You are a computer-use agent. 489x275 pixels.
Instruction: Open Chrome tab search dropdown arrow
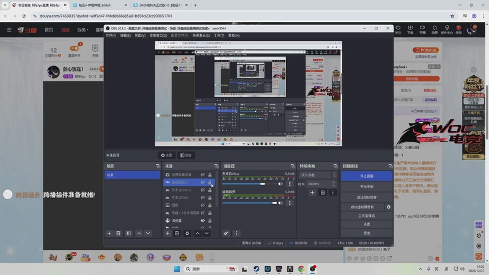[x=5, y=5]
